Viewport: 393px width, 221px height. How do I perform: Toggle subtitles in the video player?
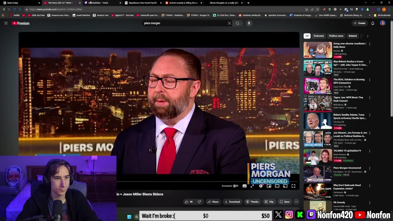tap(244, 186)
